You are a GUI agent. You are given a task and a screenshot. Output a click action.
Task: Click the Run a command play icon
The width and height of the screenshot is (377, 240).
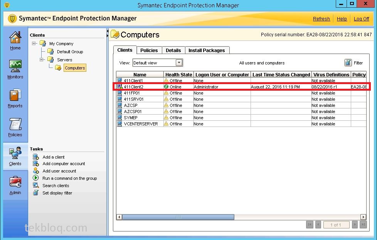[x=35, y=178]
